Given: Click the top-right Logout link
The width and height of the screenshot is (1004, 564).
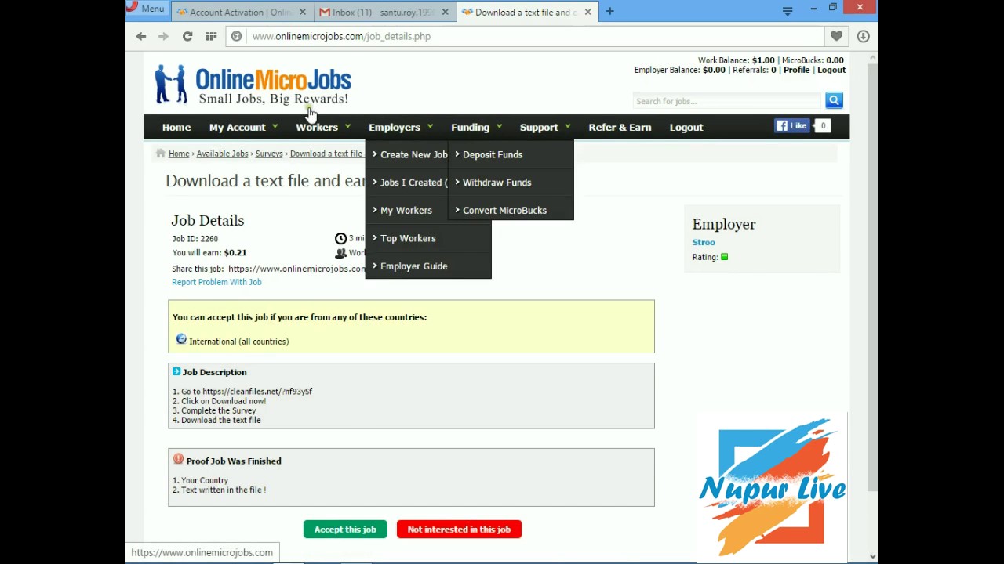Looking at the screenshot, I should 831,70.
